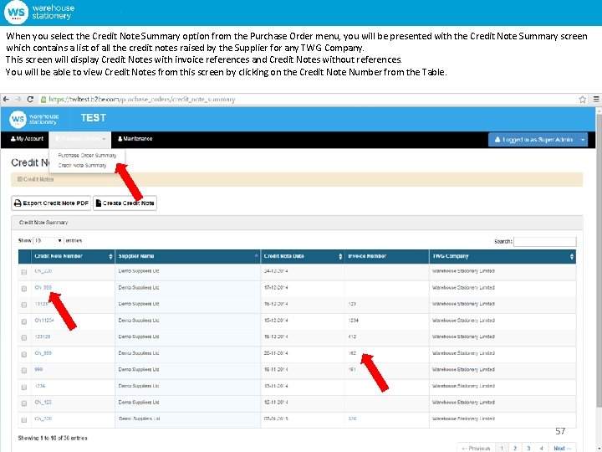Click the person icon beside My Account

tap(13, 139)
